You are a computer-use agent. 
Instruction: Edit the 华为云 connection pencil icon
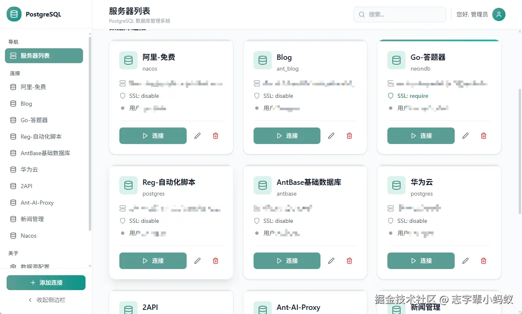click(x=465, y=261)
